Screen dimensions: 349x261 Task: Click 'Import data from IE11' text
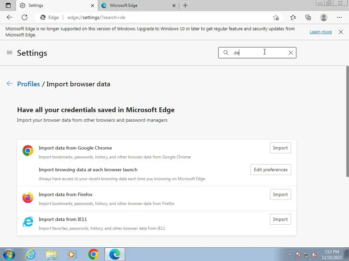click(x=63, y=219)
